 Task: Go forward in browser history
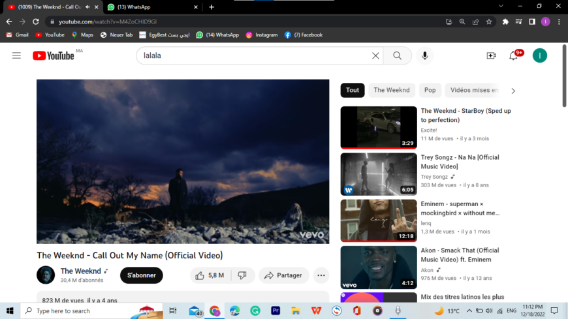coord(22,22)
